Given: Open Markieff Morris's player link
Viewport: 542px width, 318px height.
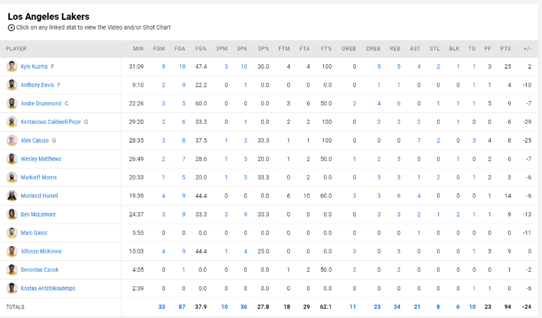Looking at the screenshot, I should (x=39, y=177).
